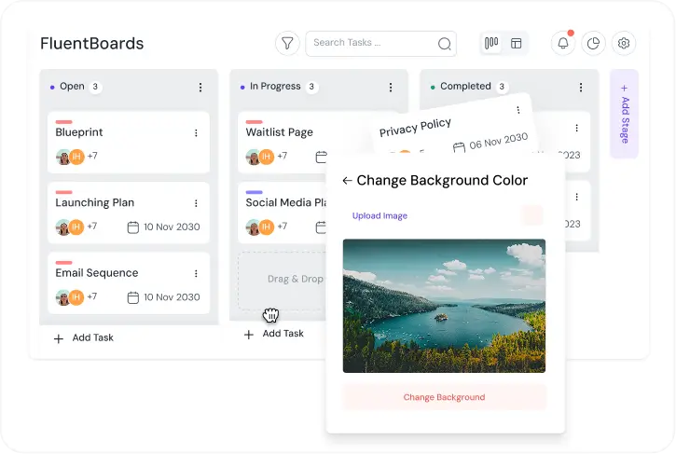This screenshot has height=454, width=676.
Task: Click Add Task under In Progress stage
Action: pyautogui.click(x=274, y=334)
